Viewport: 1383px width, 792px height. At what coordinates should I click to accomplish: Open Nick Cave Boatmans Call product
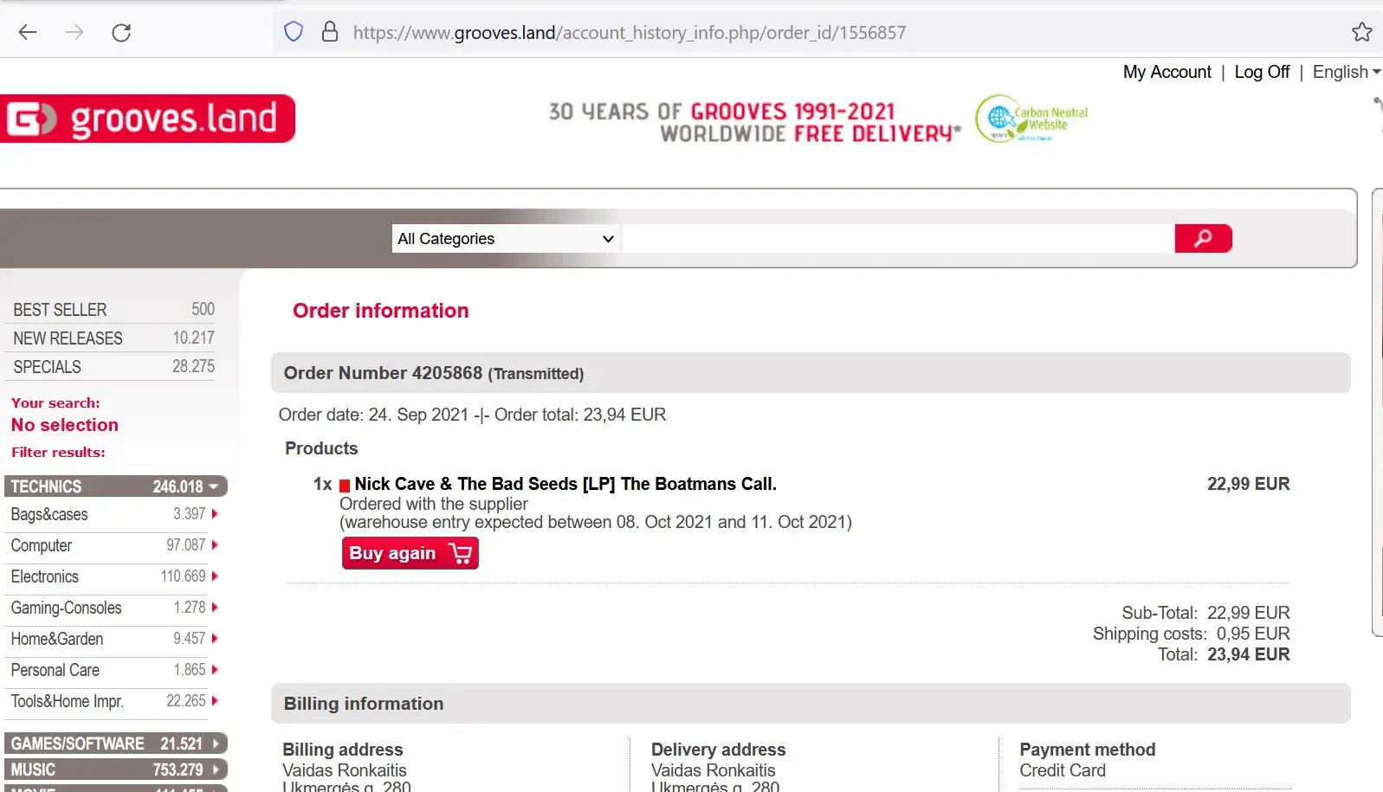coord(565,484)
